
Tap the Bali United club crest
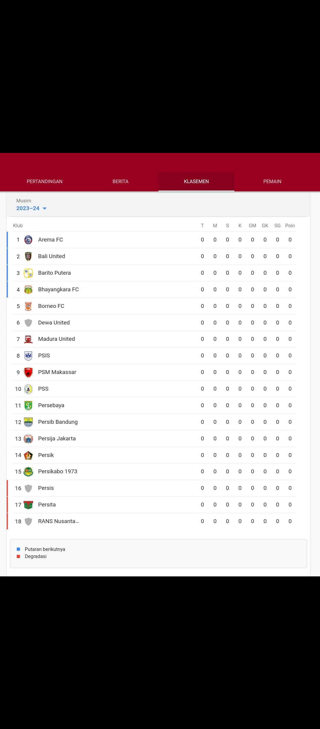(x=28, y=256)
